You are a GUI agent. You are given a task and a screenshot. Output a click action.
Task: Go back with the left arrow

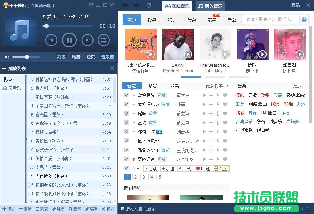coord(125,5)
